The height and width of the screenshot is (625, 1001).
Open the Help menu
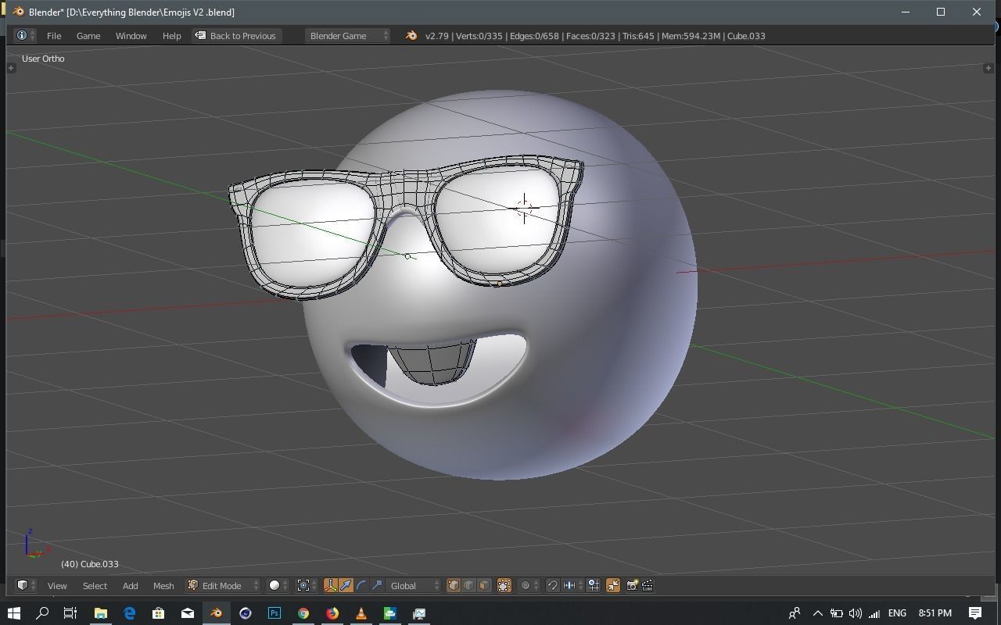pyautogui.click(x=172, y=36)
